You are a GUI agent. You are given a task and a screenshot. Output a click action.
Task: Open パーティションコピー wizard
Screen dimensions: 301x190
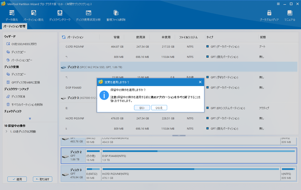(x=19, y=60)
